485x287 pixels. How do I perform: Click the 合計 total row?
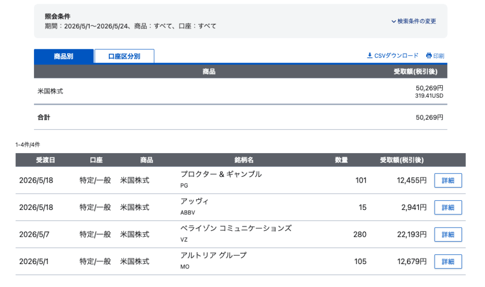(241, 117)
